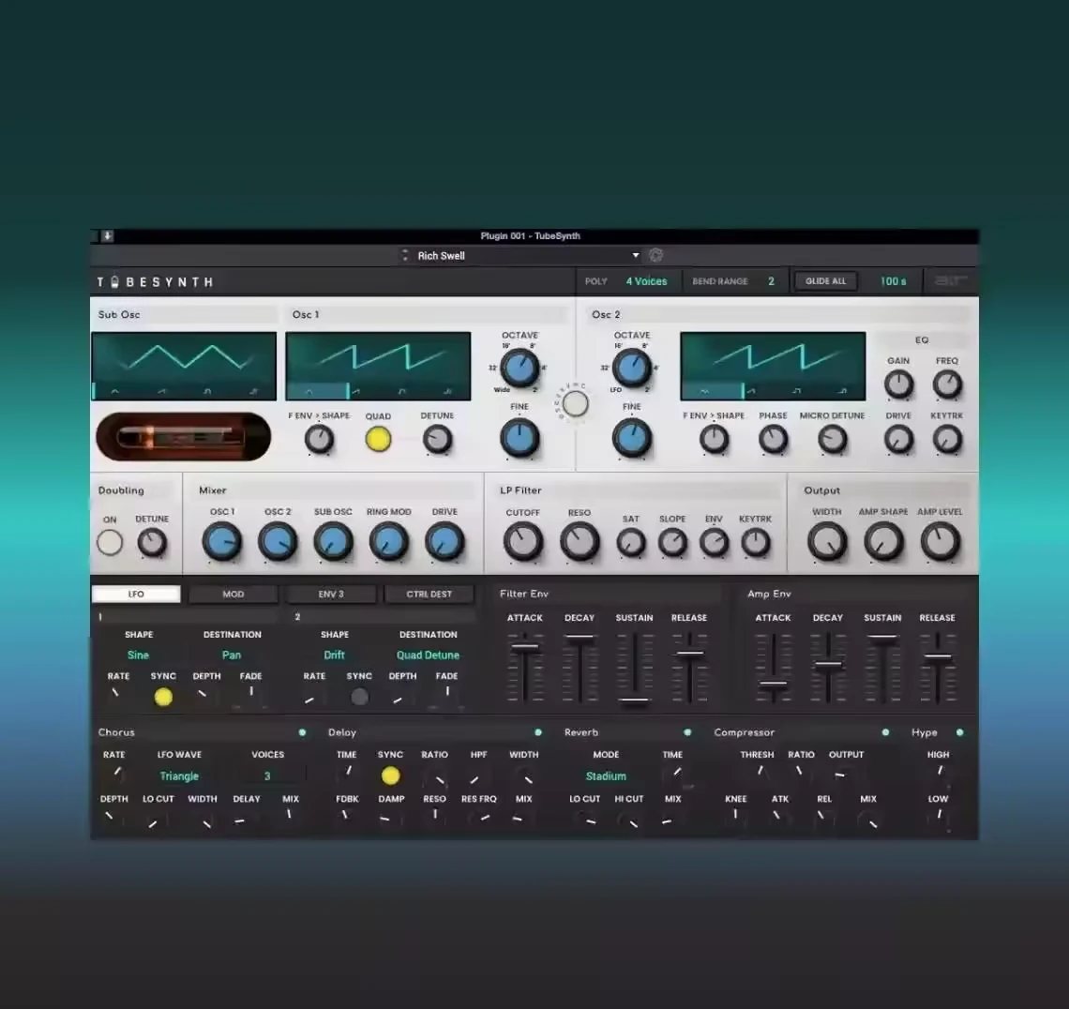Click the Osc 2 Micro Detune knob

[x=832, y=439]
